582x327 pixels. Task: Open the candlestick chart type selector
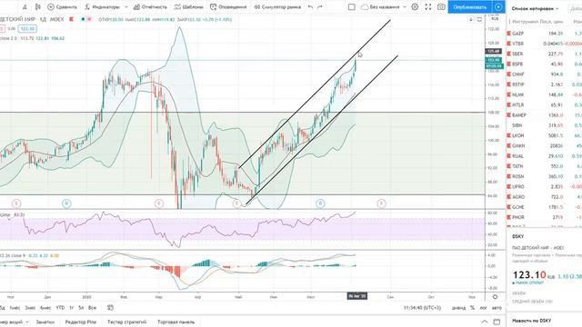pyautogui.click(x=38, y=7)
